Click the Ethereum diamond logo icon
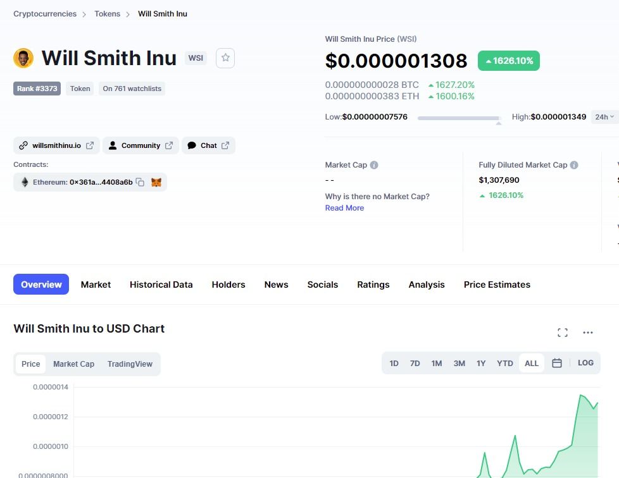 tap(25, 182)
